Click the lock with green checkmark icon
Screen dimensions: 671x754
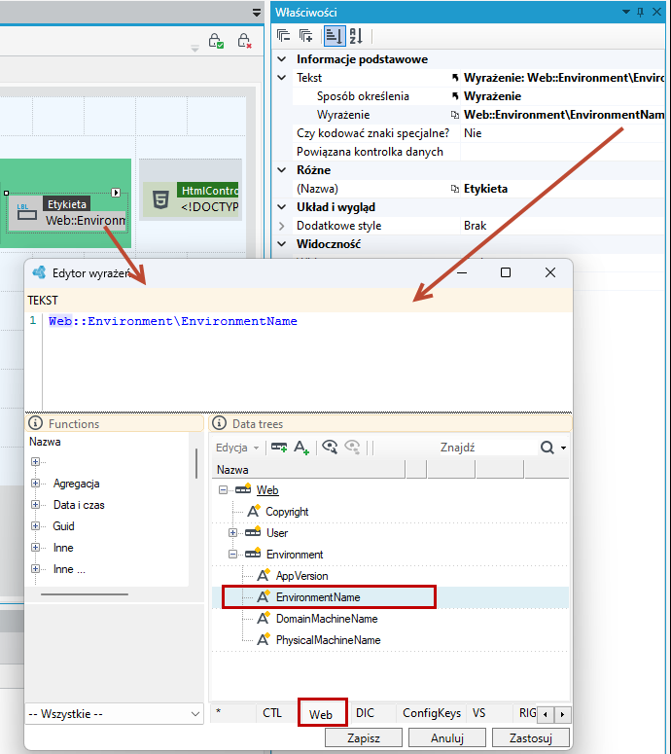(216, 41)
